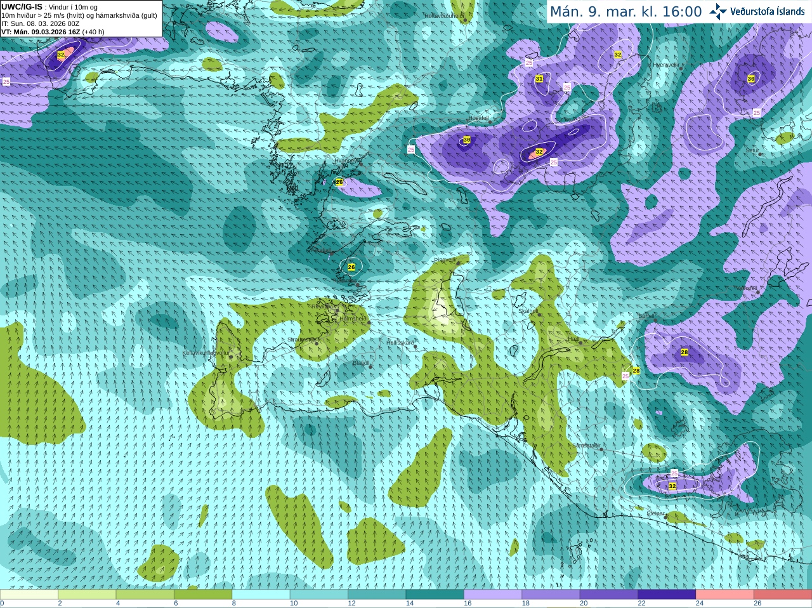The height and width of the screenshot is (608, 812).
Task: Pick the green 4–6 legend swatch
Action: coord(145,595)
